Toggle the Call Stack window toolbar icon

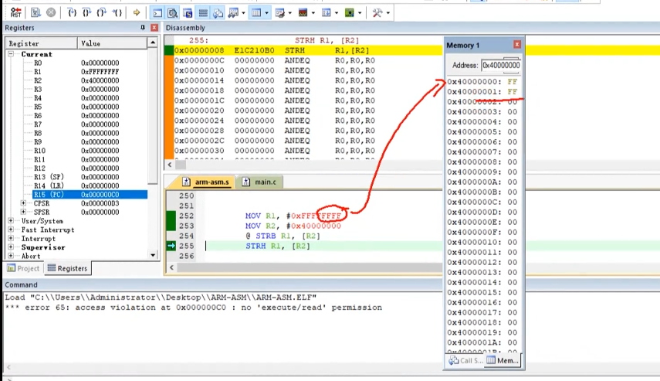click(218, 13)
